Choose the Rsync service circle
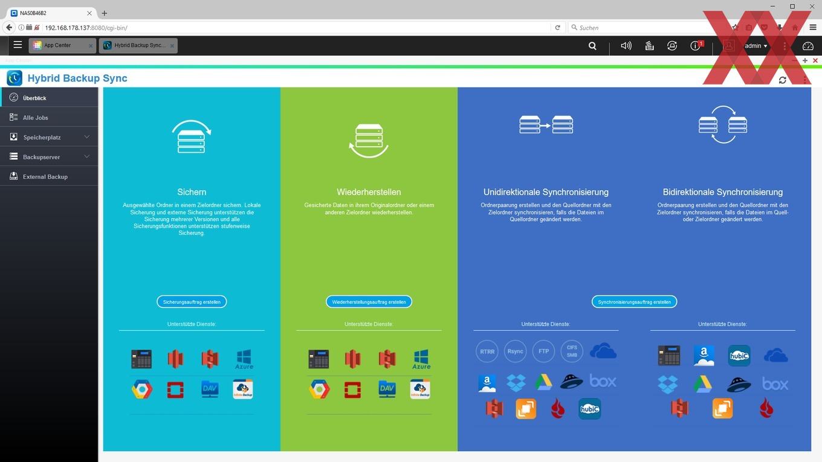This screenshot has width=822, height=462. [515, 351]
